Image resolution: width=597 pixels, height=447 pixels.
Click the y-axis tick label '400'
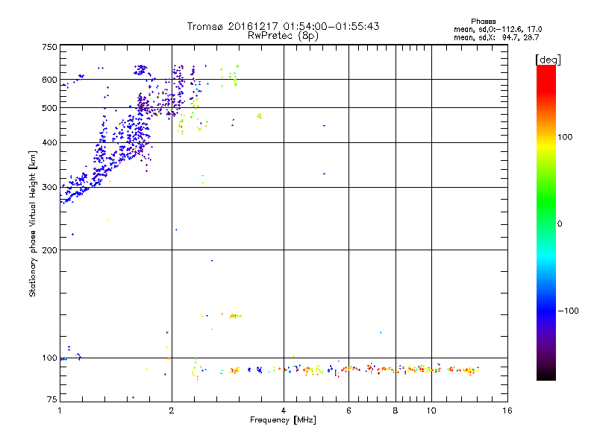[49, 143]
